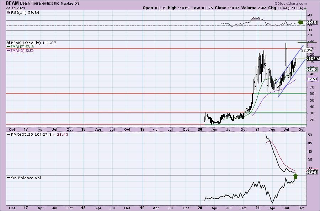The image size is (320, 211).
Task: Open the StockCharts.com copyright link
Action: [x=290, y=3]
